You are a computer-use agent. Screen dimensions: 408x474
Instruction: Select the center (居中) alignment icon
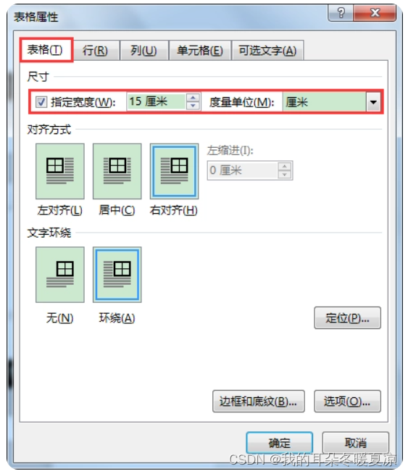(x=117, y=171)
